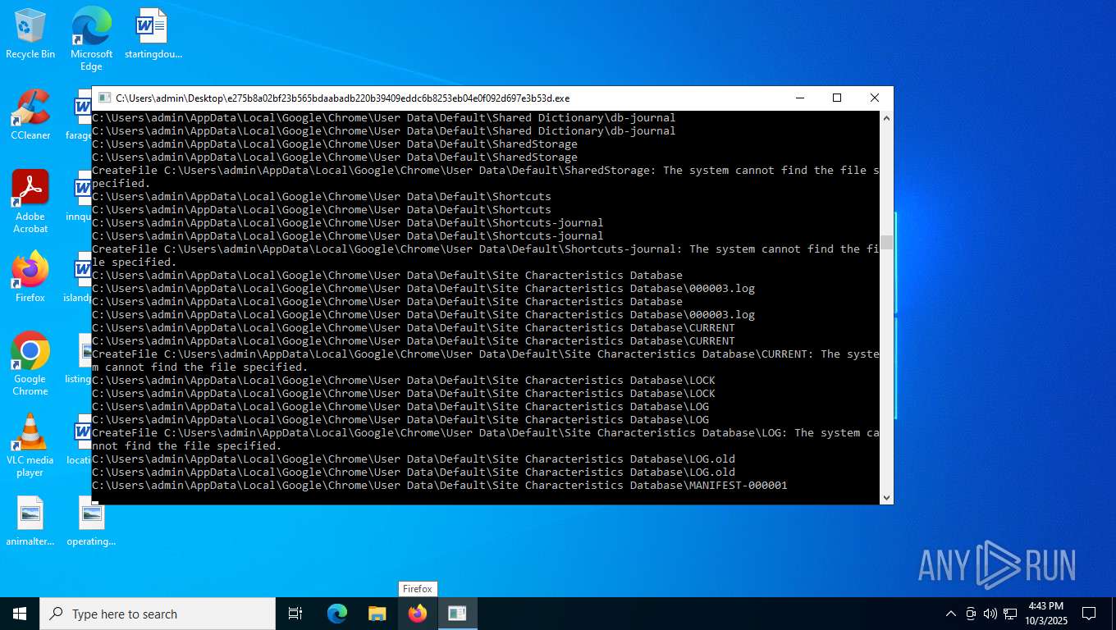The height and width of the screenshot is (630, 1116).
Task: Select the operating... image file
Action: pos(91,521)
